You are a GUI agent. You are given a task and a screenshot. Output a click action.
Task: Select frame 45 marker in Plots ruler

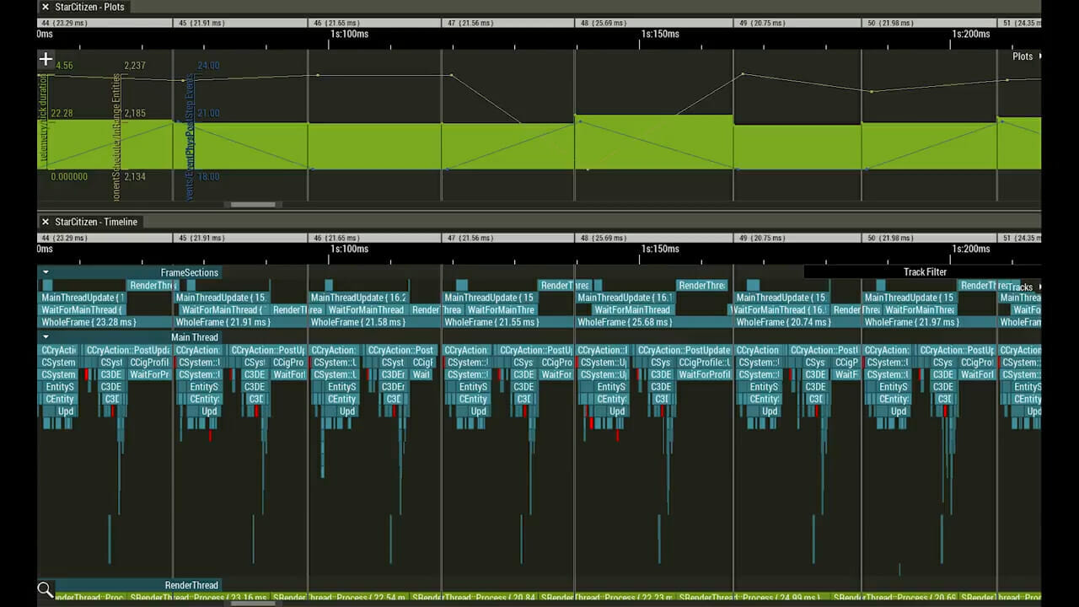click(239, 23)
